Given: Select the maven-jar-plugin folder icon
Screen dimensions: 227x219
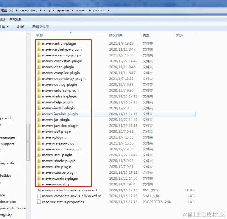Looking at the screenshot, I should [39, 120].
